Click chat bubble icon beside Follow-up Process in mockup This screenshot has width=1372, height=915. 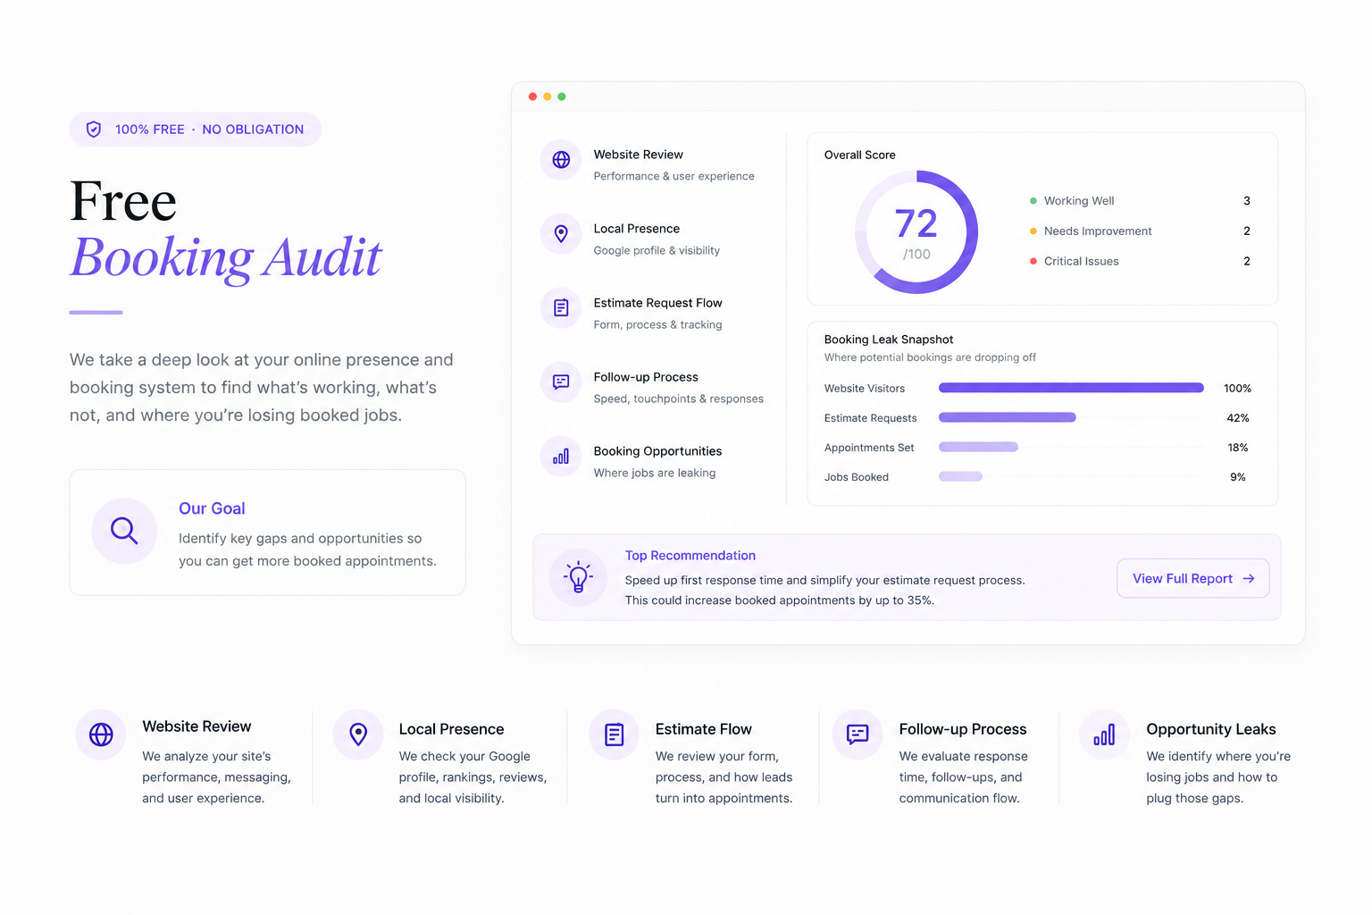tap(561, 382)
